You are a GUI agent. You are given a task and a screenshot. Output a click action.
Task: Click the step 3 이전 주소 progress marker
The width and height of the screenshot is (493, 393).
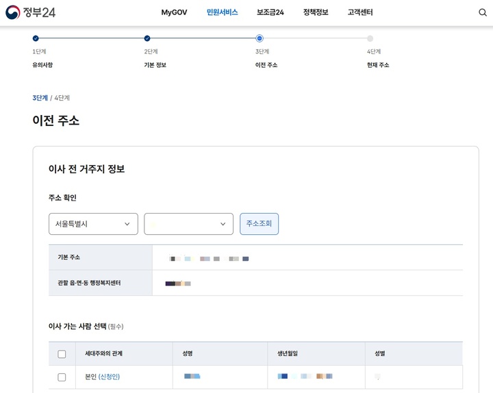point(260,38)
